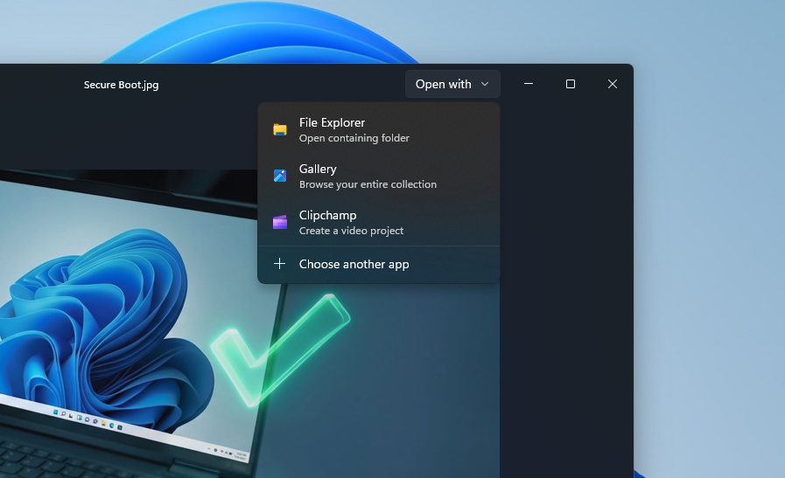Open the "Open with" dropdown

452,84
